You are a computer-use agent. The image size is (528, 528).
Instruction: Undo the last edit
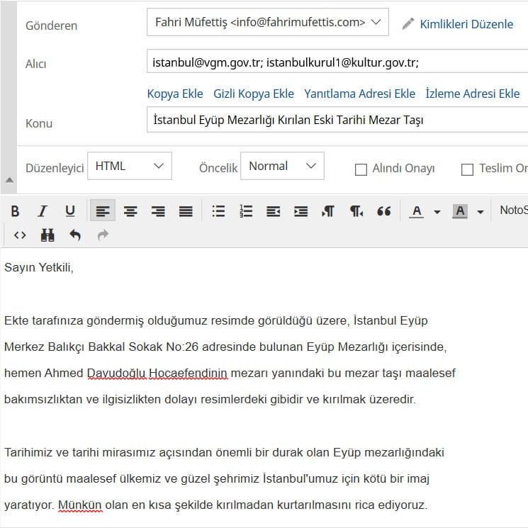(75, 235)
